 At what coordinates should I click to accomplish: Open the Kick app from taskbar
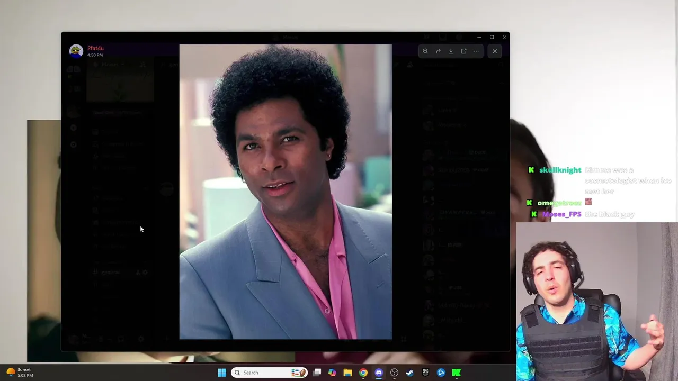tap(456, 373)
